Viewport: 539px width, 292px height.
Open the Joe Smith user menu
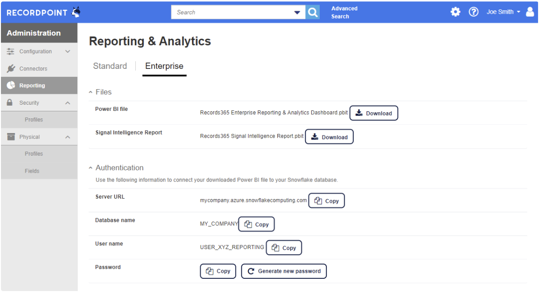coord(503,12)
